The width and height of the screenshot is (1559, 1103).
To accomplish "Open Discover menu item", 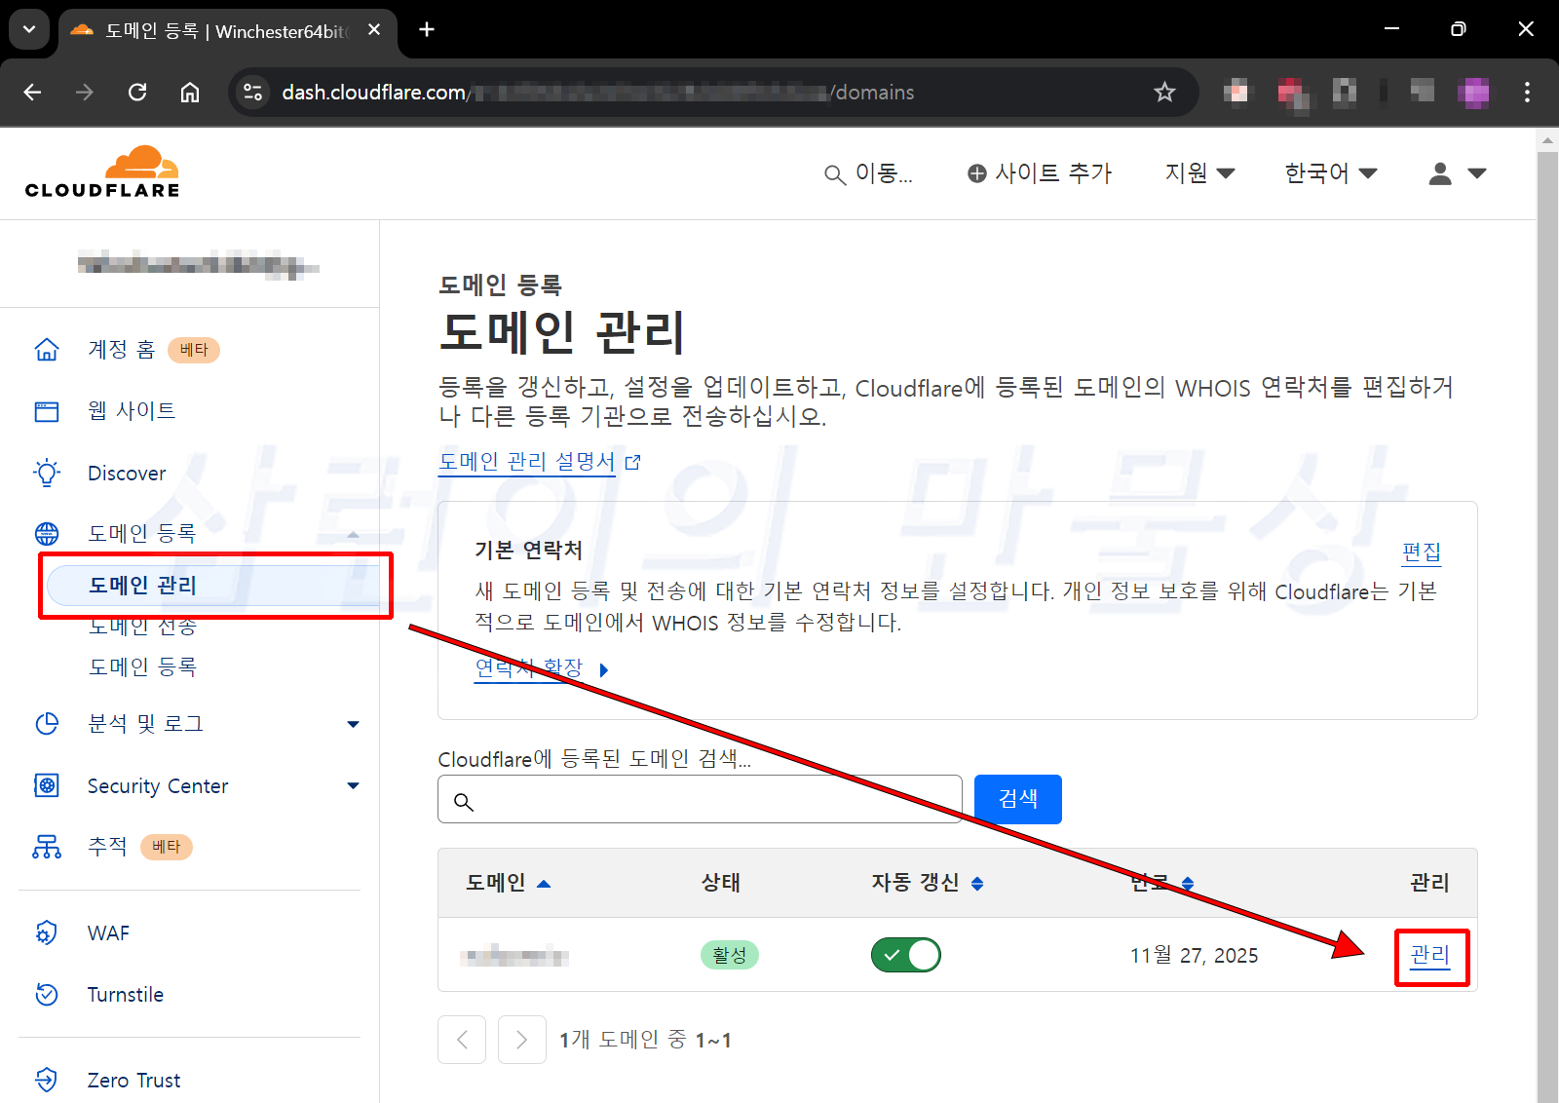I will pos(127,473).
